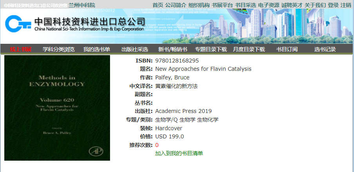Click the 登录 login link
354x172 pixels.
(333, 5)
